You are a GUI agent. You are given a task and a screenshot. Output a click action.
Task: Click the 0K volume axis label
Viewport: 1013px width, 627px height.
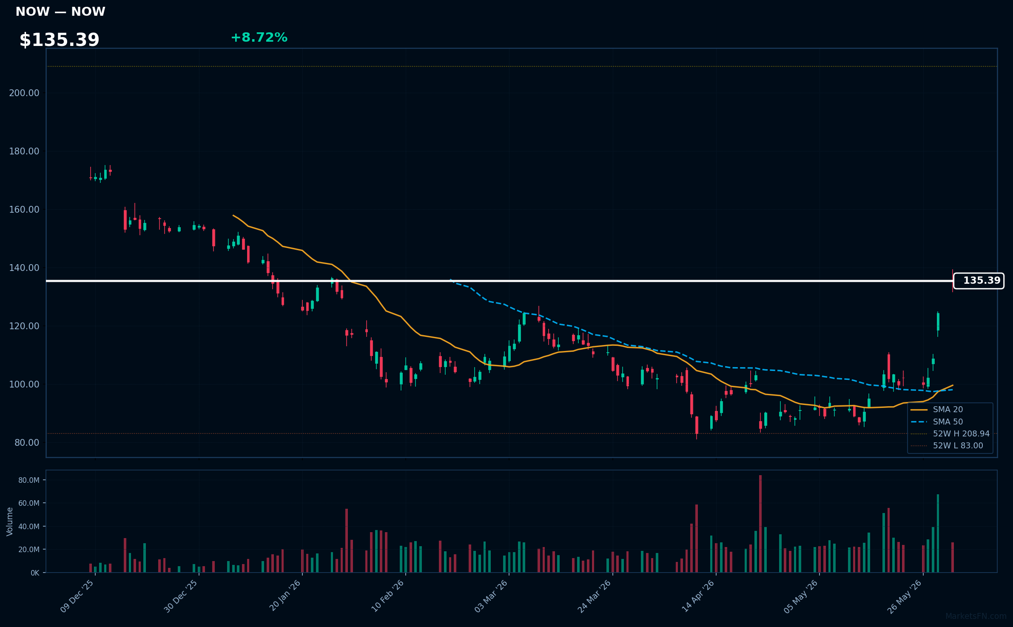(x=35, y=573)
